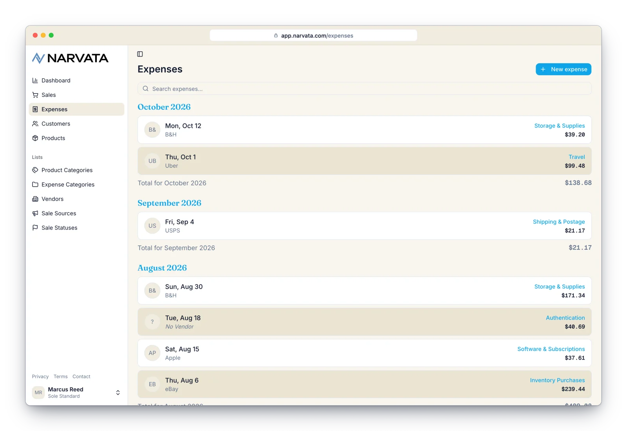This screenshot has height=431, width=627.
Task: Click the Inventory Purchases category label
Action: pos(557,380)
